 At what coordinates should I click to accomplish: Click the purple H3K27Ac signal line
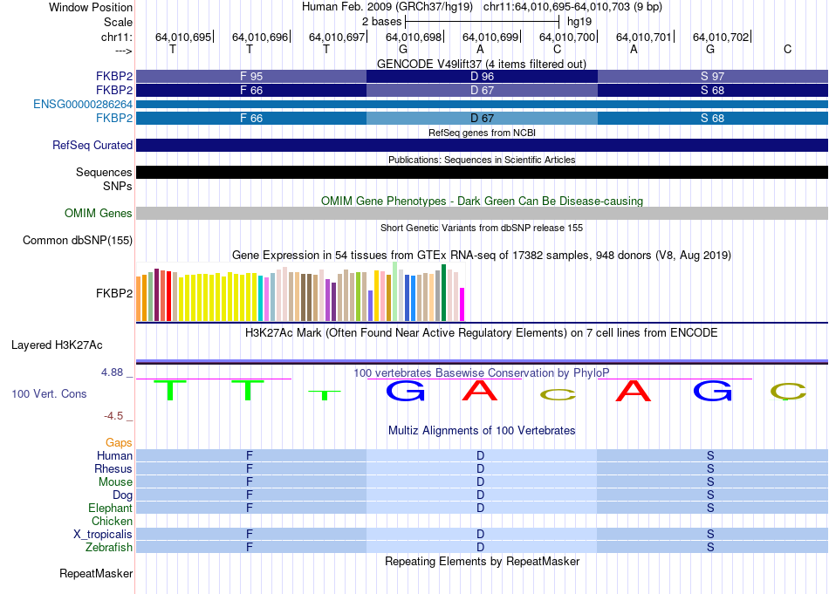[x=482, y=361]
